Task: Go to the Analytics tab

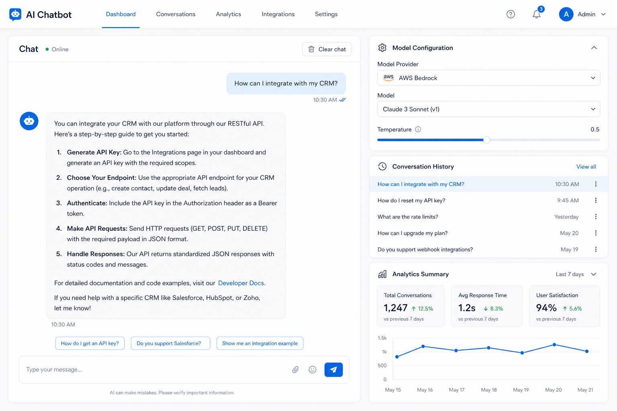Action: [229, 14]
